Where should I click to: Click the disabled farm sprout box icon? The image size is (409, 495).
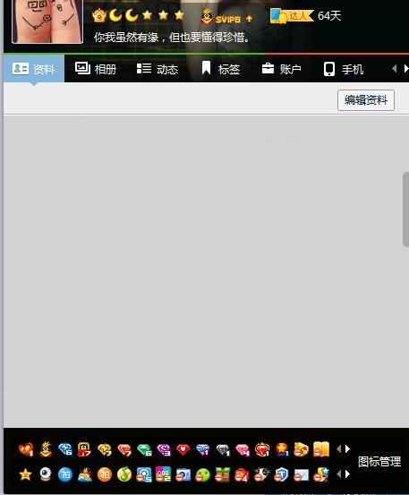[222, 474]
